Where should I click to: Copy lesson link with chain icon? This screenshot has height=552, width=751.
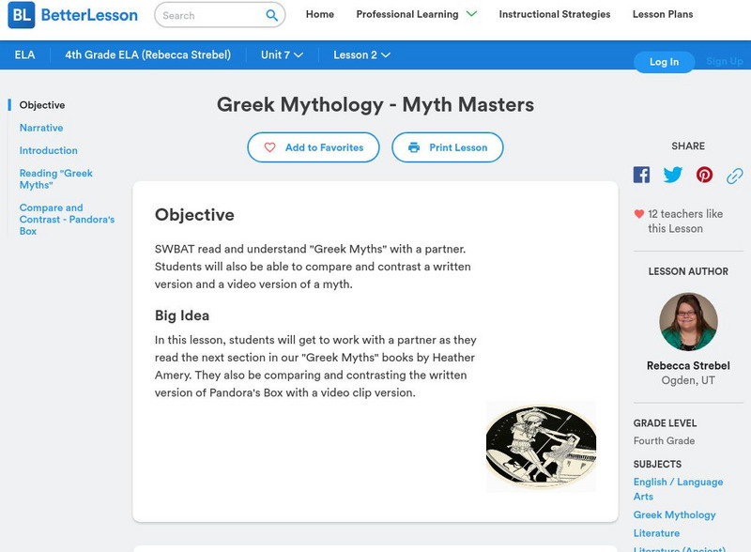click(x=735, y=176)
